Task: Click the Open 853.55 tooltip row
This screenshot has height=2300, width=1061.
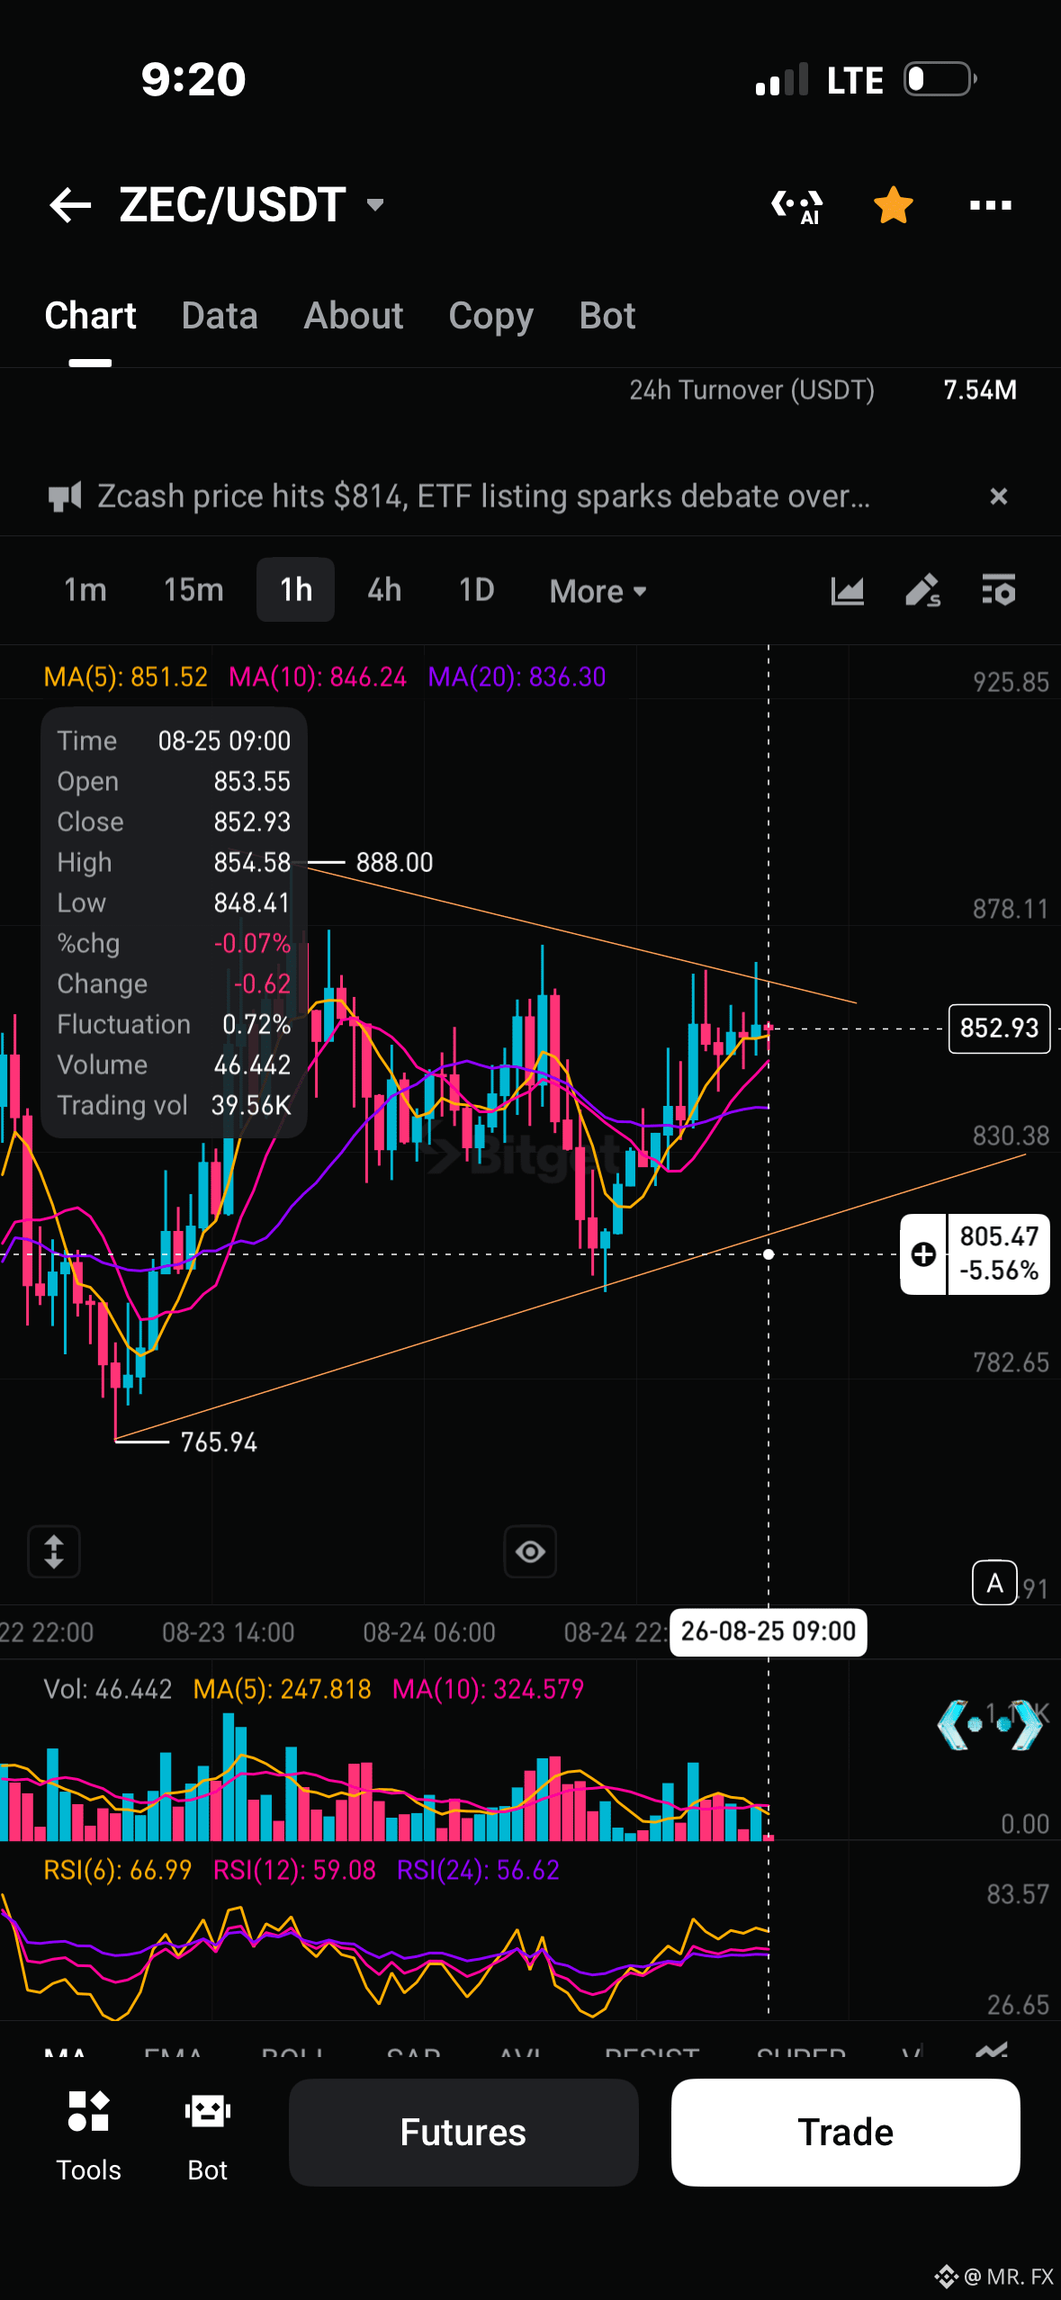Action: point(174,781)
